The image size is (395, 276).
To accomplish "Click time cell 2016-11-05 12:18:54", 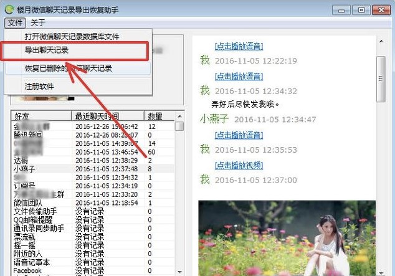I will (x=107, y=203).
